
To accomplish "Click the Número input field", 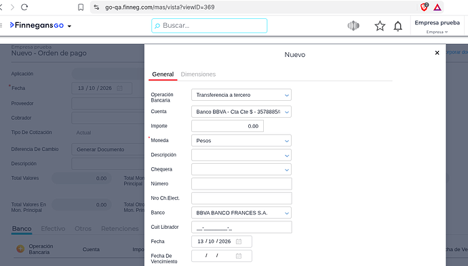I will 241,184.
